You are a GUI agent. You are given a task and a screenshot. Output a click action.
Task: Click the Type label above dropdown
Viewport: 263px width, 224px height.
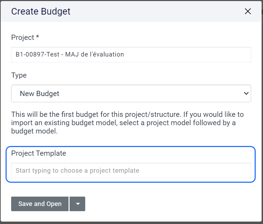19,75
